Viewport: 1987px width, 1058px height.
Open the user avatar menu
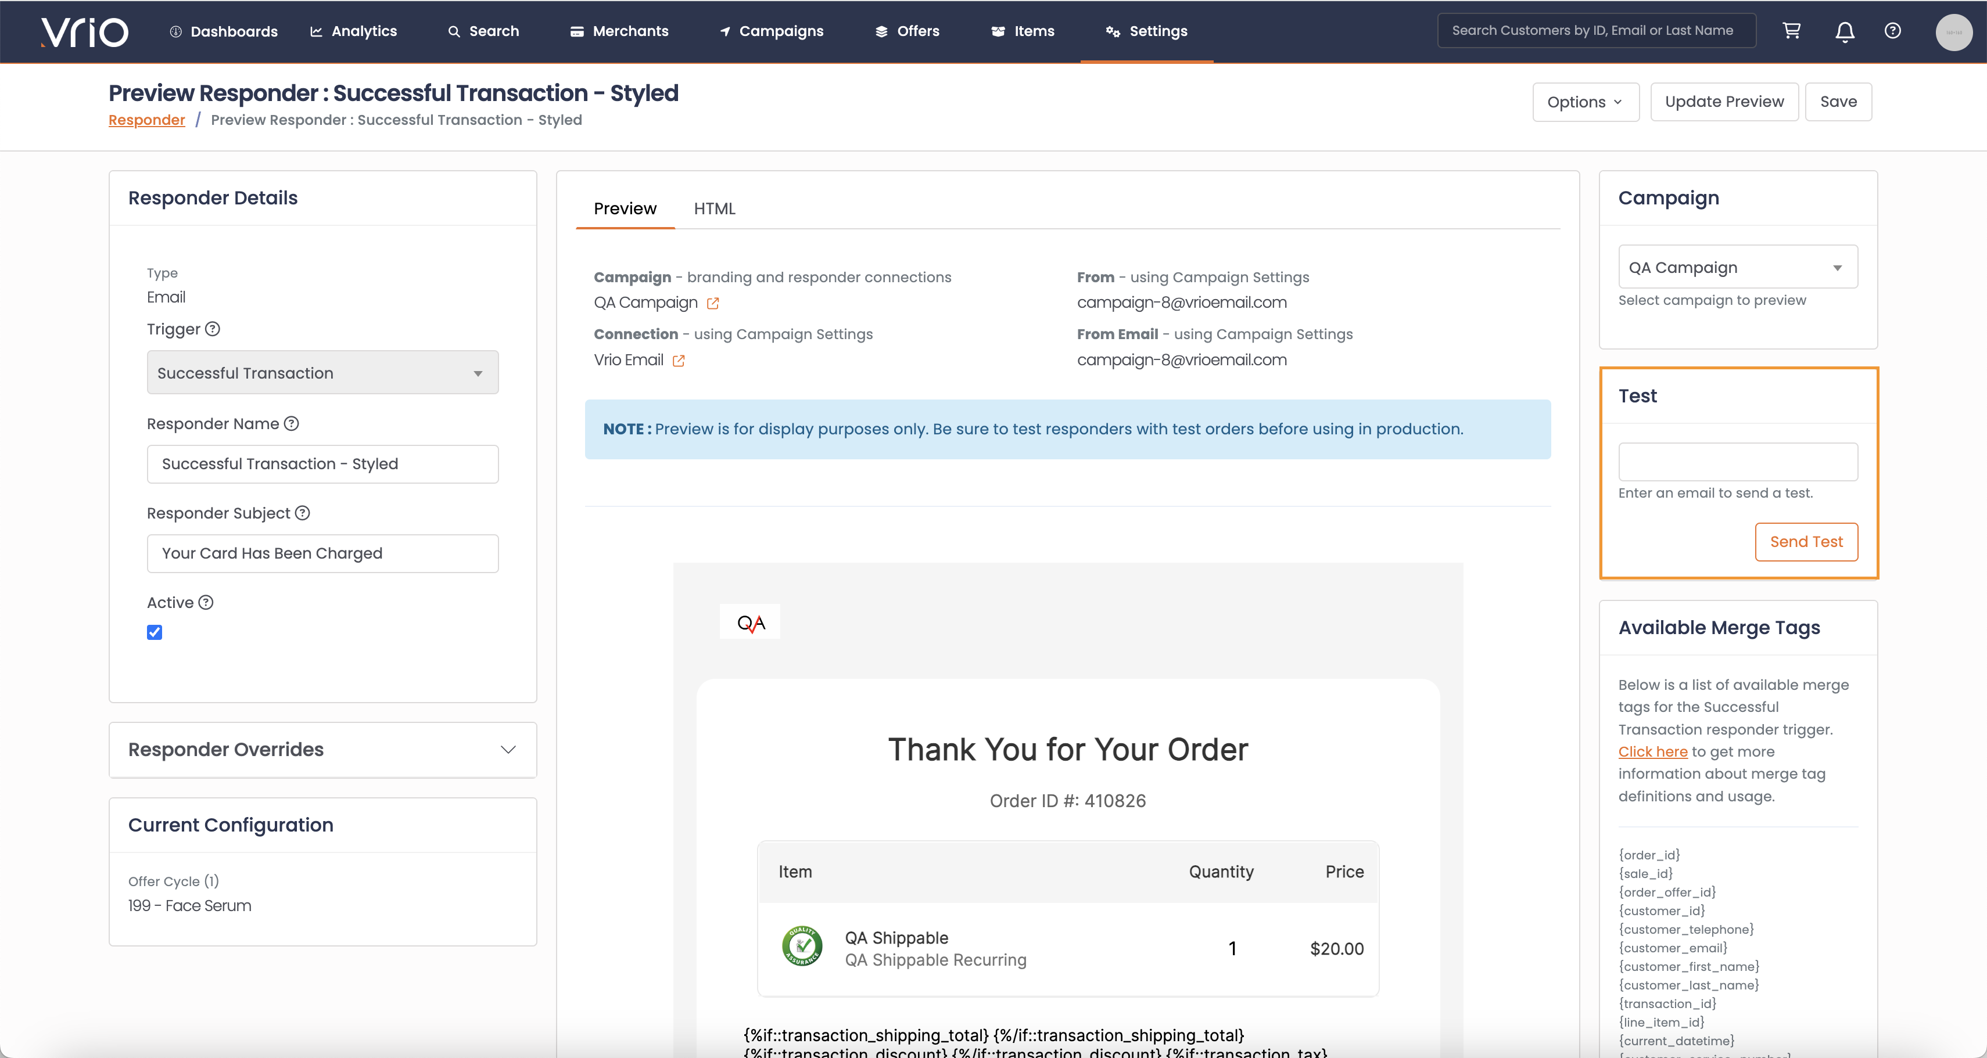1954,31
